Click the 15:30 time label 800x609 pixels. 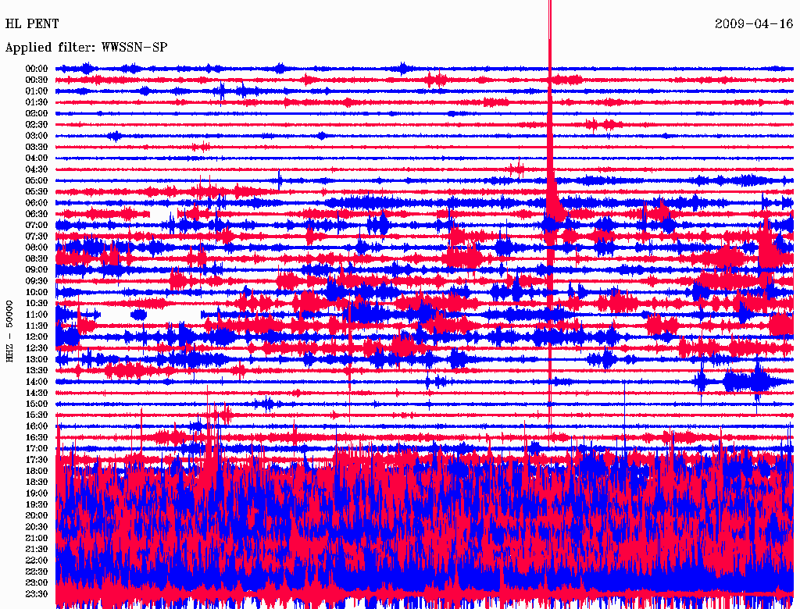click(x=37, y=415)
